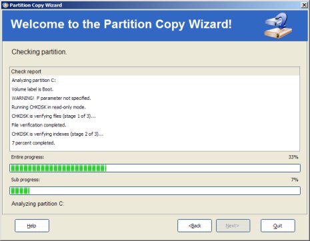Click the 'Entire progress:' label
Viewport: 310px width, 241px height.
[27, 157]
